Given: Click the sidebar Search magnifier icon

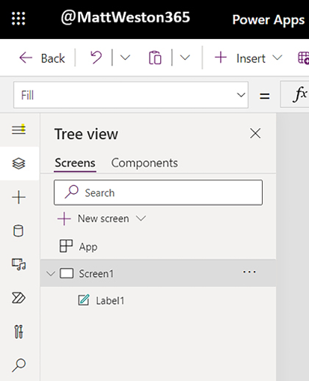Looking at the screenshot, I should (19, 365).
